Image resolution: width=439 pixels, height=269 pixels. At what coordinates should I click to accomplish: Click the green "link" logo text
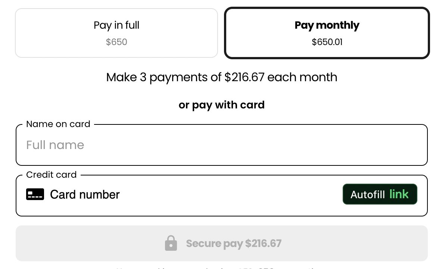tap(399, 194)
